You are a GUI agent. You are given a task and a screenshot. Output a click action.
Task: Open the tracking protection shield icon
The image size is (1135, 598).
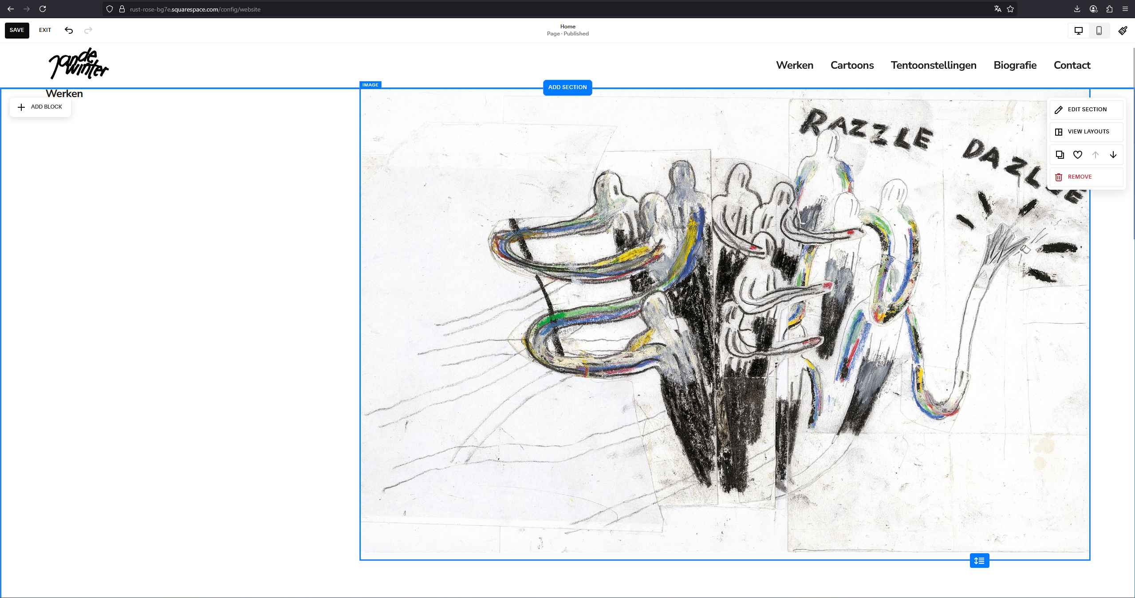click(110, 9)
